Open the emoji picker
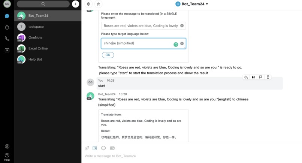The height and width of the screenshot is (163, 302). (x=103, y=148)
